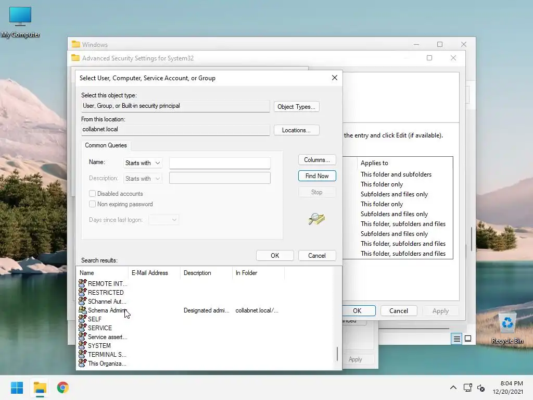Sort results by Name column
The height and width of the screenshot is (400, 533).
pyautogui.click(x=102, y=273)
